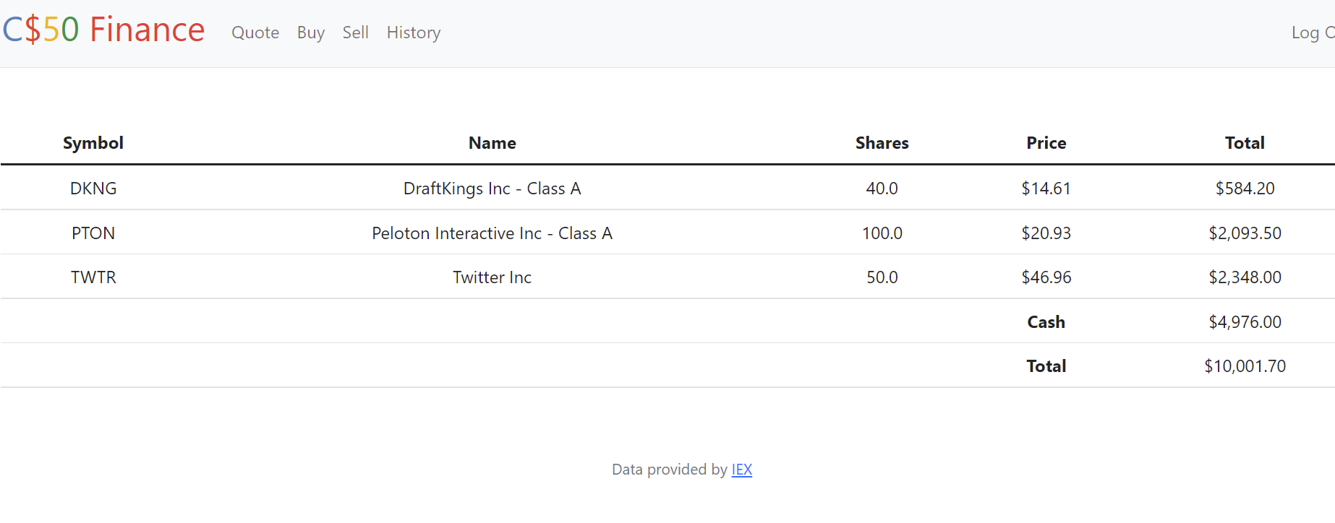Click the Price column header
Viewport: 1335px width, 523px height.
[x=1046, y=143]
